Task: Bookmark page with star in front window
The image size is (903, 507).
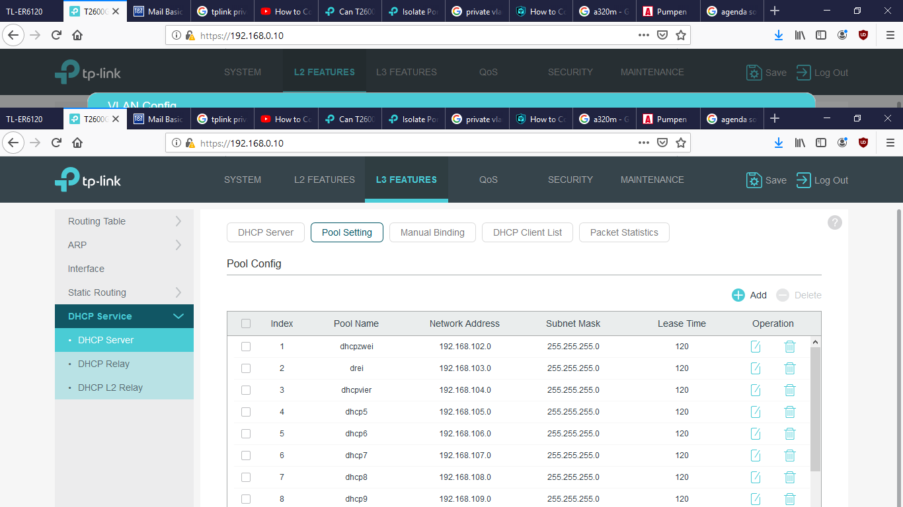Action: tap(681, 143)
